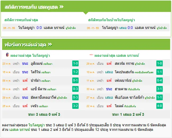Click the ผลงานล่าสุด โบโลญญ่า heading
Screen dimensions: 172x138
click(x=30, y=55)
